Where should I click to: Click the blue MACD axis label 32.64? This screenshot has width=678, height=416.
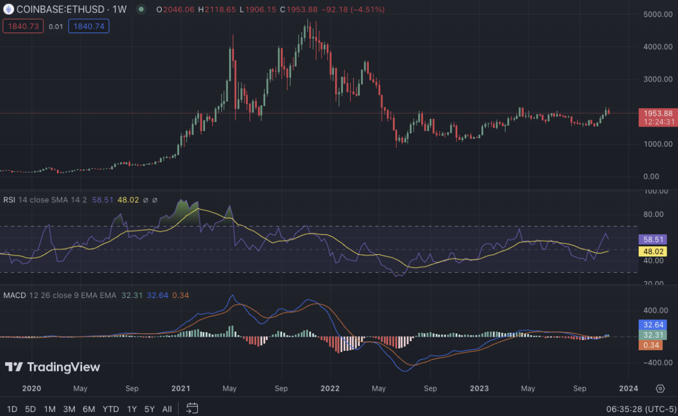[x=653, y=324]
